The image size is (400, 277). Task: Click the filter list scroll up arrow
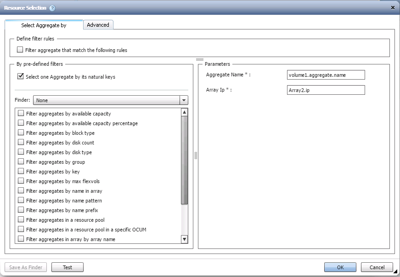click(185, 112)
